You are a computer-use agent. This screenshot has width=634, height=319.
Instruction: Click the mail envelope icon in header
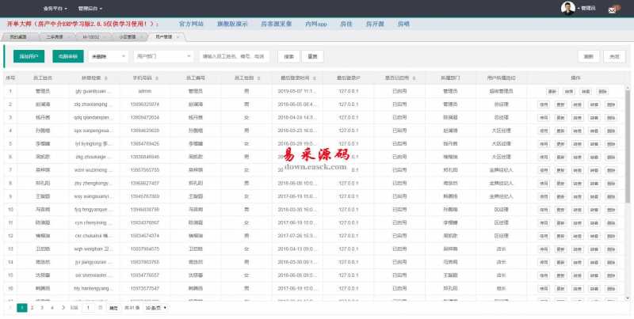coord(613,9)
